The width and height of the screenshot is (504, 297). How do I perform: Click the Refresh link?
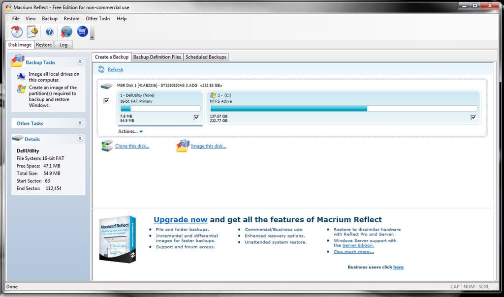click(x=115, y=70)
